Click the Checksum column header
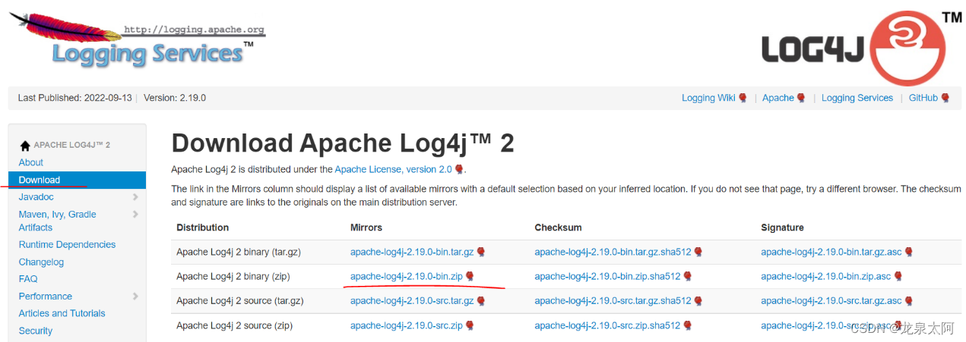This screenshot has height=342, width=966. tap(558, 227)
